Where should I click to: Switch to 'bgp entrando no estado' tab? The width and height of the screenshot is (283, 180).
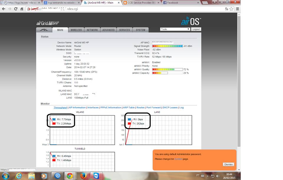tap(61, 3)
